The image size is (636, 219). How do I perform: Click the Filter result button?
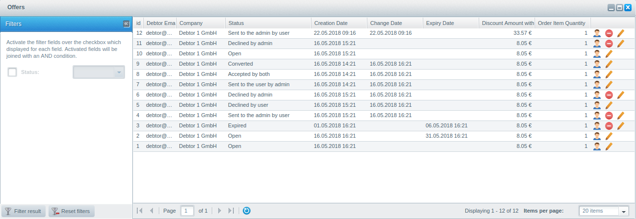click(23, 211)
